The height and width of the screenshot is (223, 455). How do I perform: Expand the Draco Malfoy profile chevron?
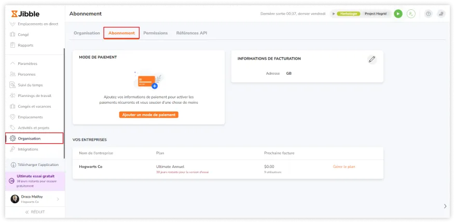pos(58,199)
